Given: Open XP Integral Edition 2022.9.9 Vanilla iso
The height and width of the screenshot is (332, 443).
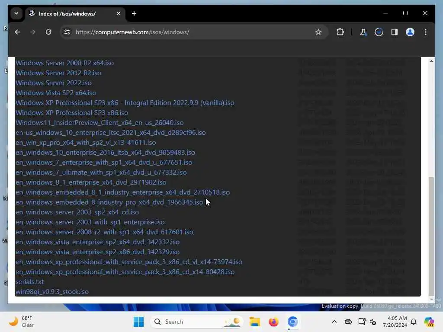Looking at the screenshot, I should 125,103.
